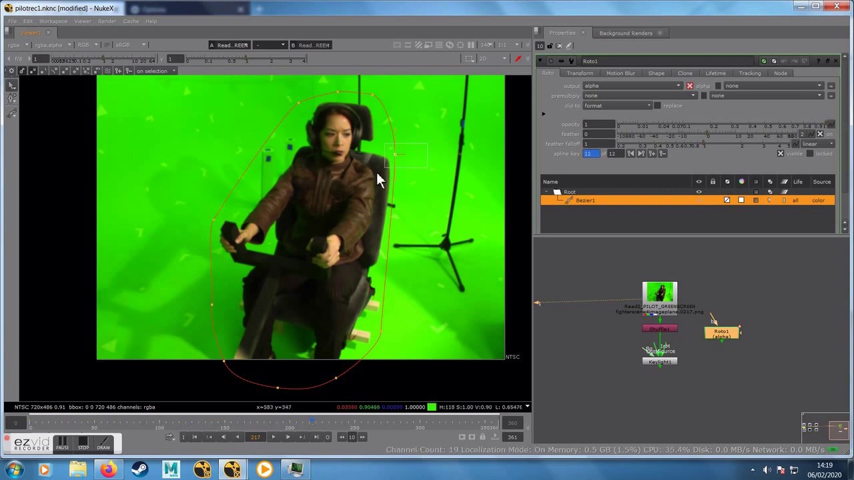Play the timeline forward
This screenshot has width=854, height=480.
(x=273, y=437)
